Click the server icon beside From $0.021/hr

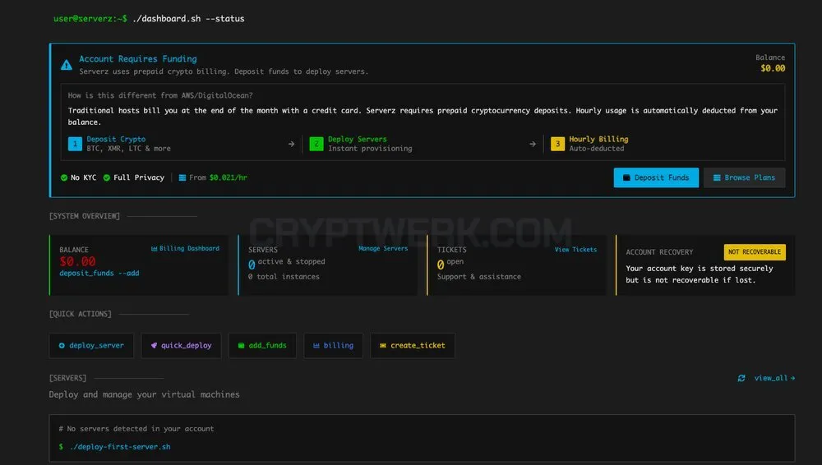point(182,177)
